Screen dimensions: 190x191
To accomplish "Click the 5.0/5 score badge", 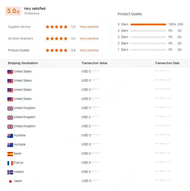I will point(13,11).
